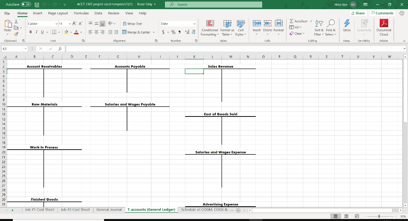The image size is (408, 221).
Task: Click the Save icon in the title bar
Action: [37, 4]
